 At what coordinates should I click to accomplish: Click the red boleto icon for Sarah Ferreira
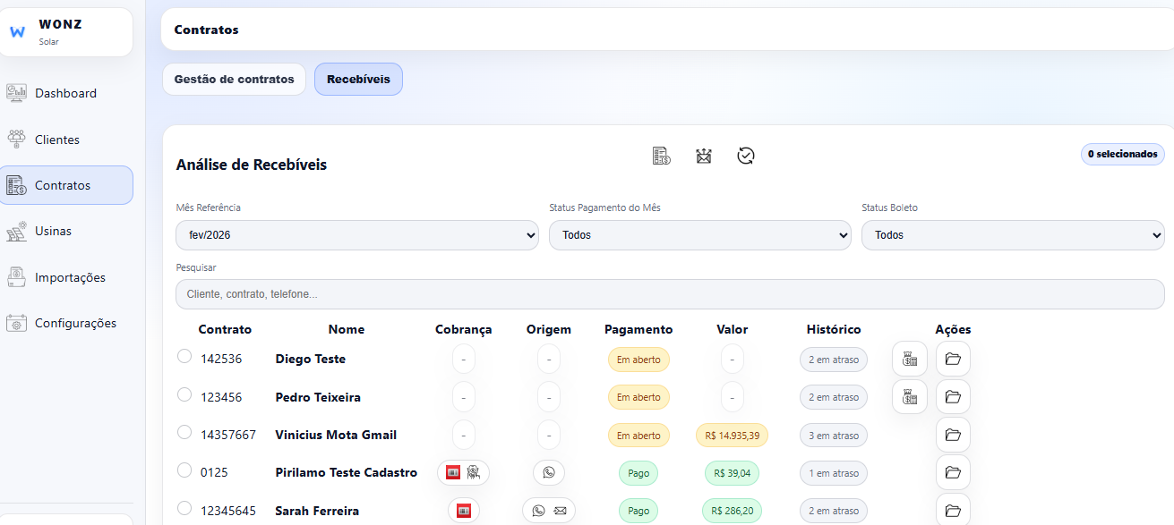(x=464, y=511)
